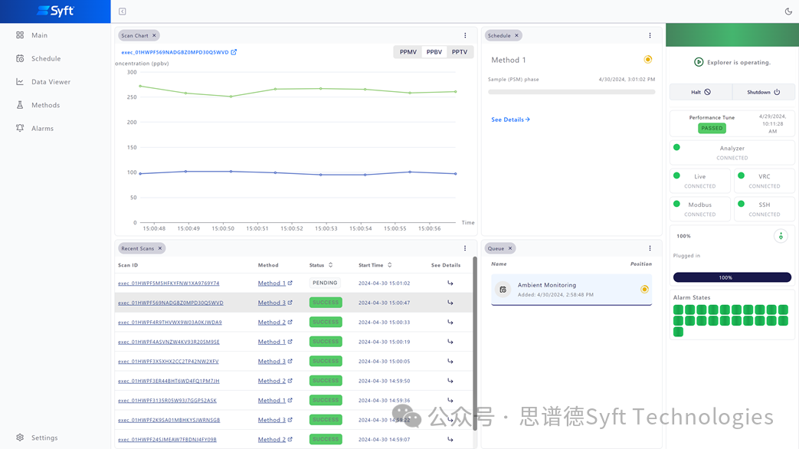Click the Recent Scans vertical scrollbar
This screenshot has height=449, width=799.
[475, 344]
